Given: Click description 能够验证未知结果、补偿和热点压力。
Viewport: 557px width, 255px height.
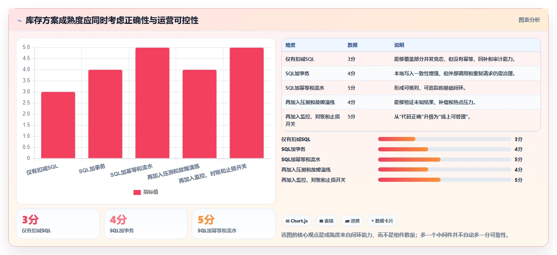Looking at the screenshot, I should (435, 102).
